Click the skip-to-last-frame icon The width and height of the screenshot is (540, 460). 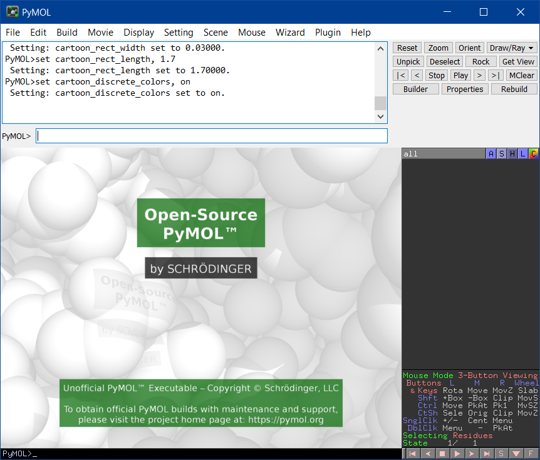pyautogui.click(x=487, y=454)
